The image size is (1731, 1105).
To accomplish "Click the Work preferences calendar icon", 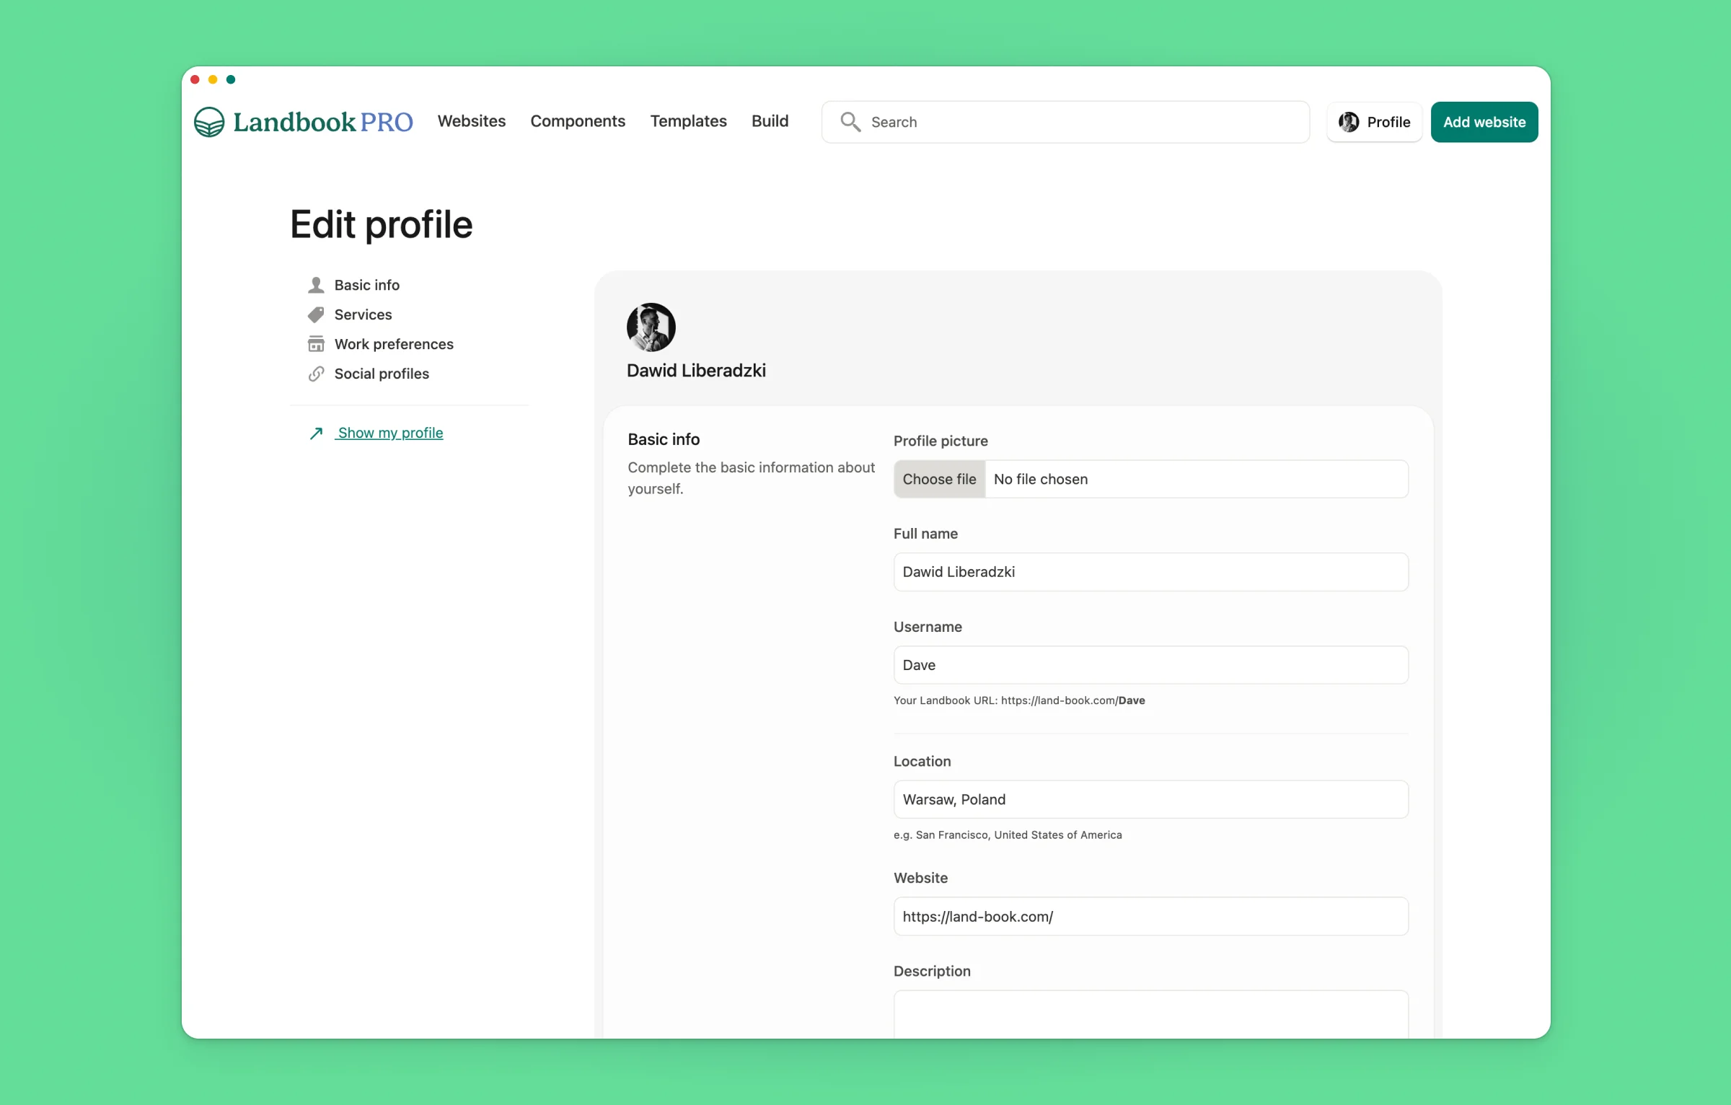I will [x=316, y=344].
